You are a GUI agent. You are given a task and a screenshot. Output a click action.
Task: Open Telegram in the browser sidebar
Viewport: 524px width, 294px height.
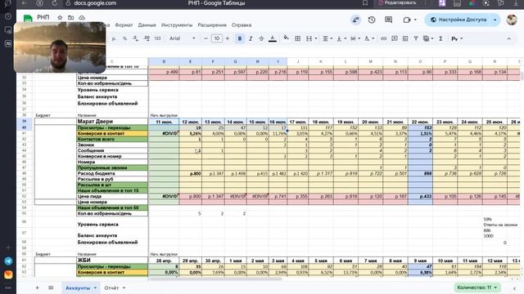[8, 261]
